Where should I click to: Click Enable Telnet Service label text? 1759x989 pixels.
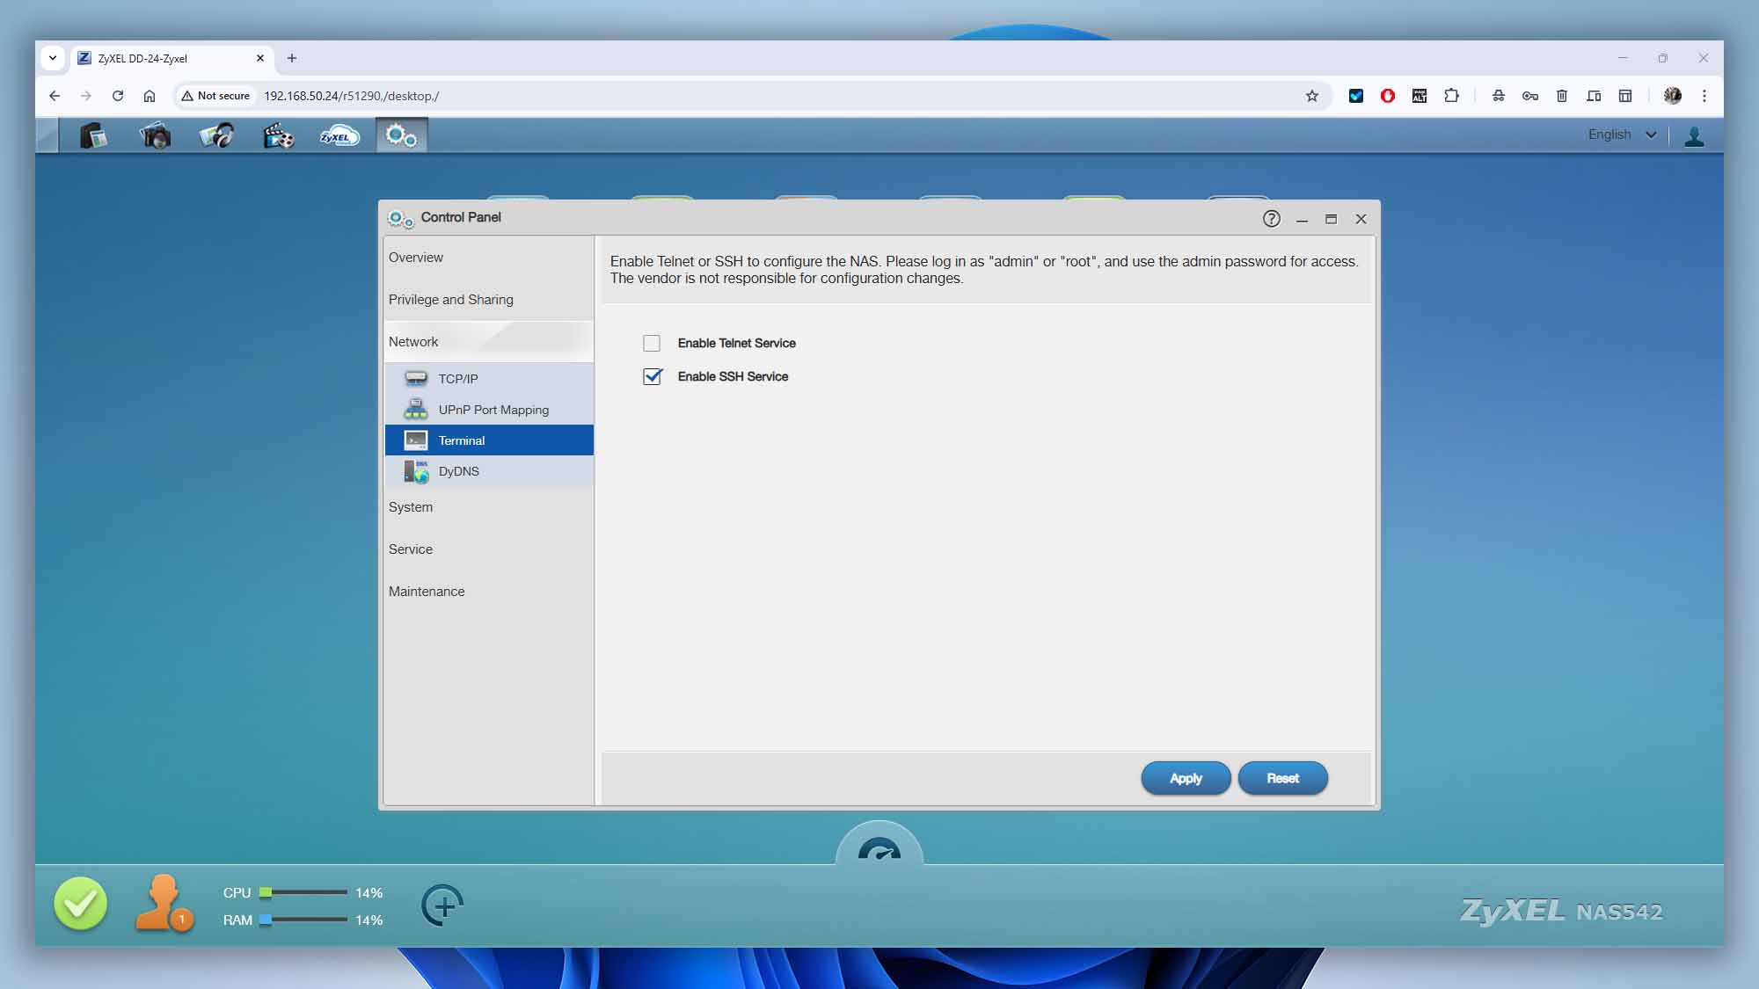point(736,343)
